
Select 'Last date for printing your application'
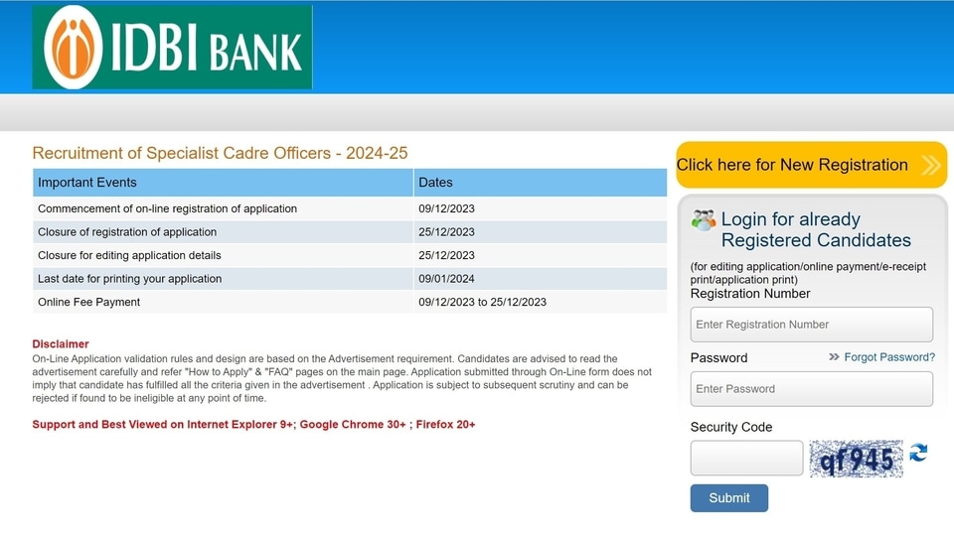[129, 279]
